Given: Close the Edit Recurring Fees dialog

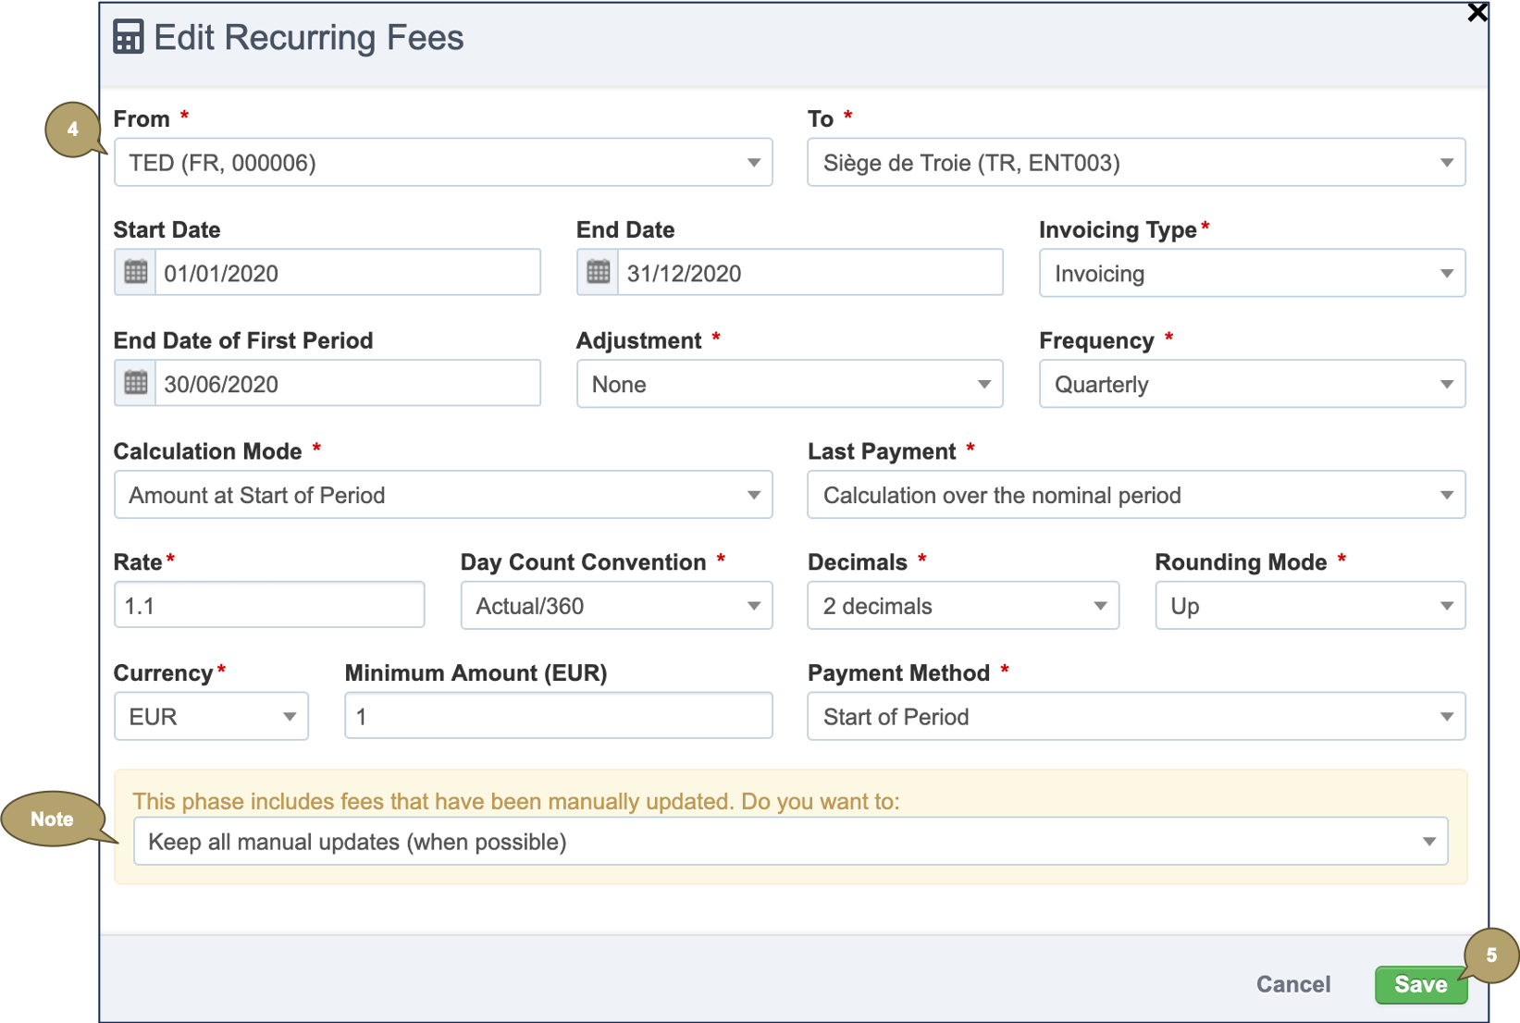Looking at the screenshot, I should [x=1477, y=12].
